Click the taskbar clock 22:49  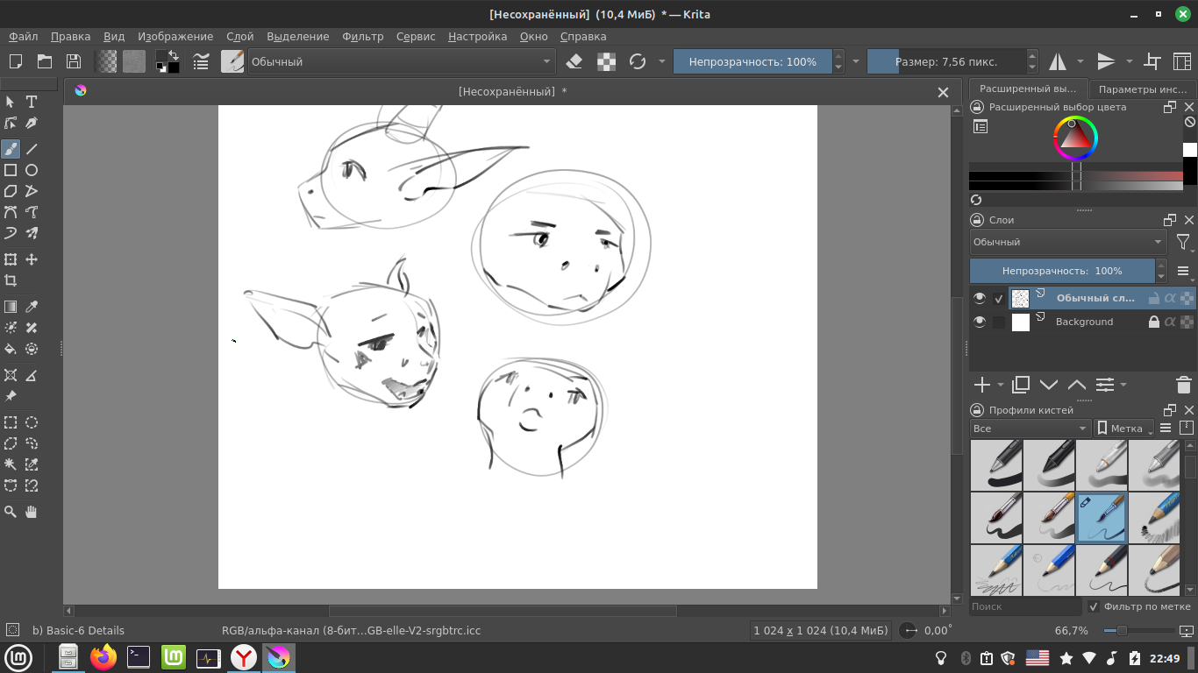1165,658
